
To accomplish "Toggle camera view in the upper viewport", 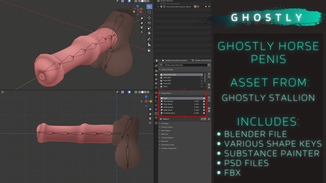I will point(141,28).
